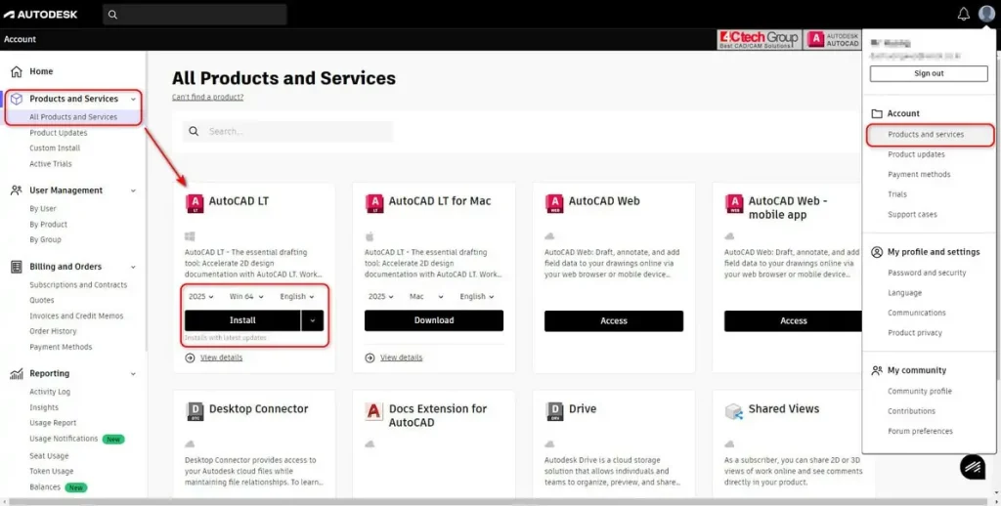Click the Home house icon
The image size is (1001, 506).
[17, 71]
